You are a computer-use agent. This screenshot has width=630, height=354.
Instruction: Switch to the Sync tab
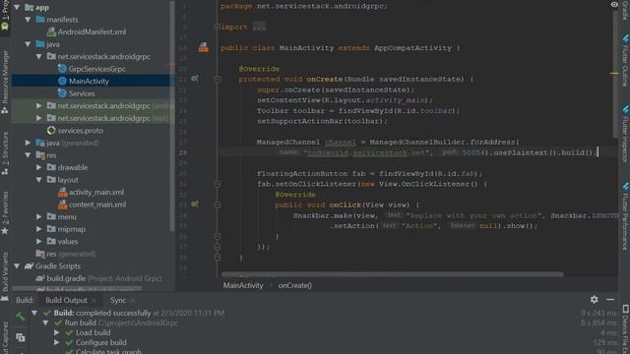(118, 300)
